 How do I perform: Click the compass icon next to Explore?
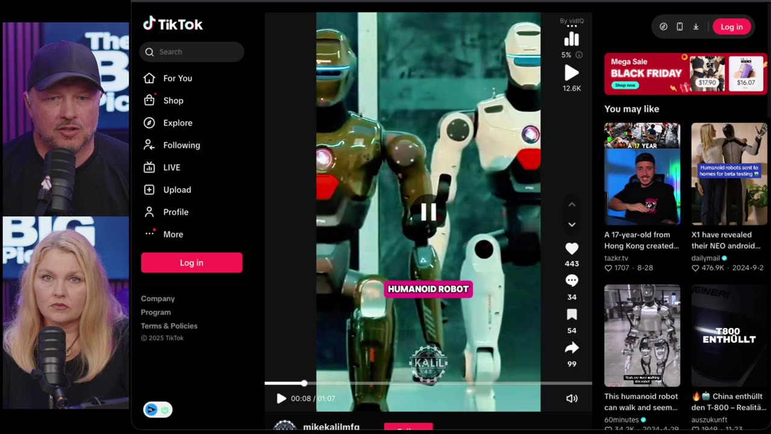(149, 123)
